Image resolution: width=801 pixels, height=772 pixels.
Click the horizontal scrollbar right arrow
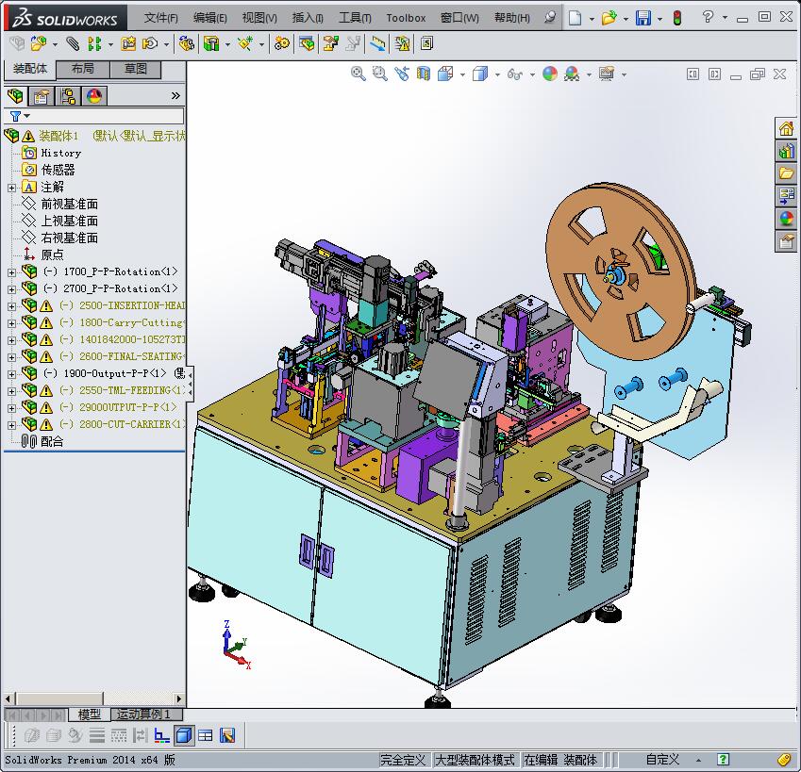click(179, 698)
